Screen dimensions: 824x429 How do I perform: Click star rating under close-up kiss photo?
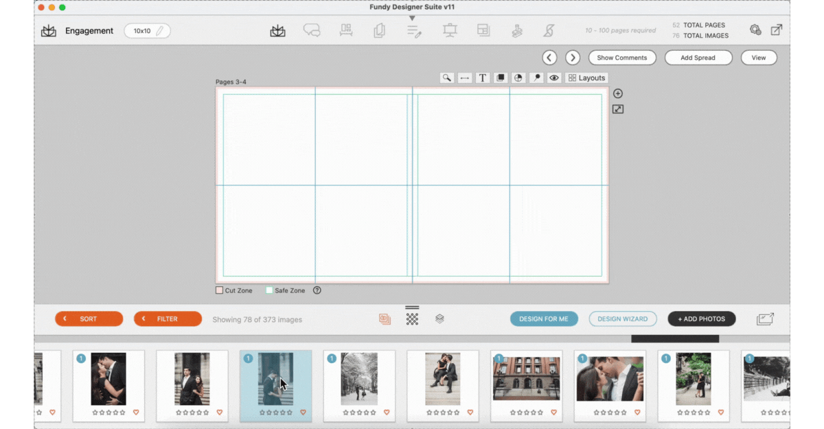(610, 413)
